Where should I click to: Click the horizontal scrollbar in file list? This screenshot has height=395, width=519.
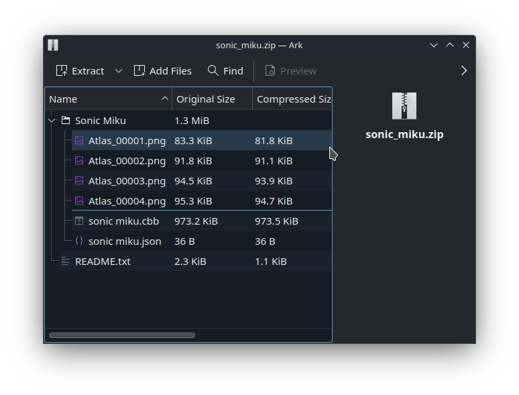coord(122,335)
